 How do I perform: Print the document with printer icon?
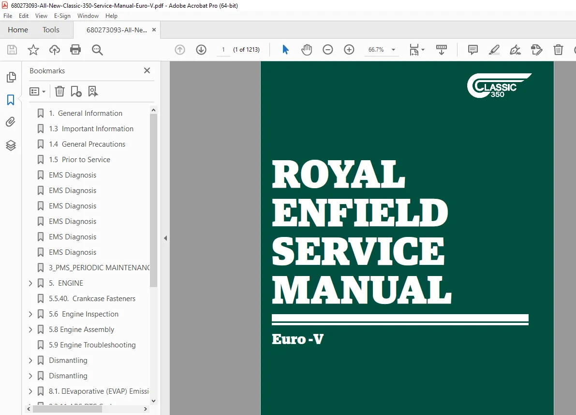[75, 50]
